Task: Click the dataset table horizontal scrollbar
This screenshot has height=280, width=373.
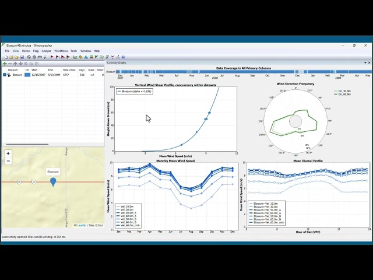Action: click(27, 144)
